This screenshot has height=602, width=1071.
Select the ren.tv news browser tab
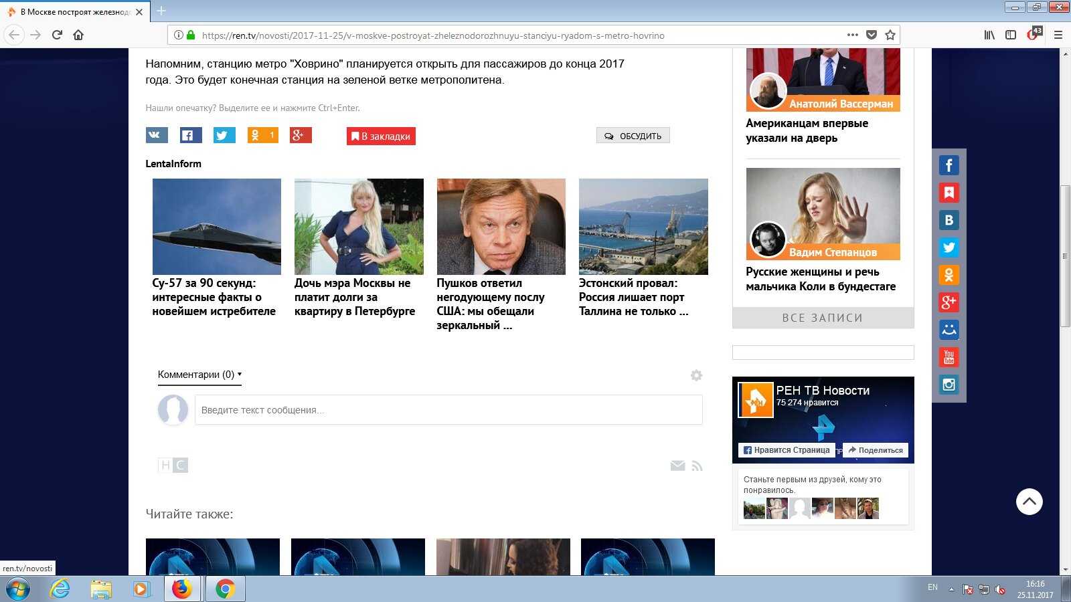(x=74, y=11)
